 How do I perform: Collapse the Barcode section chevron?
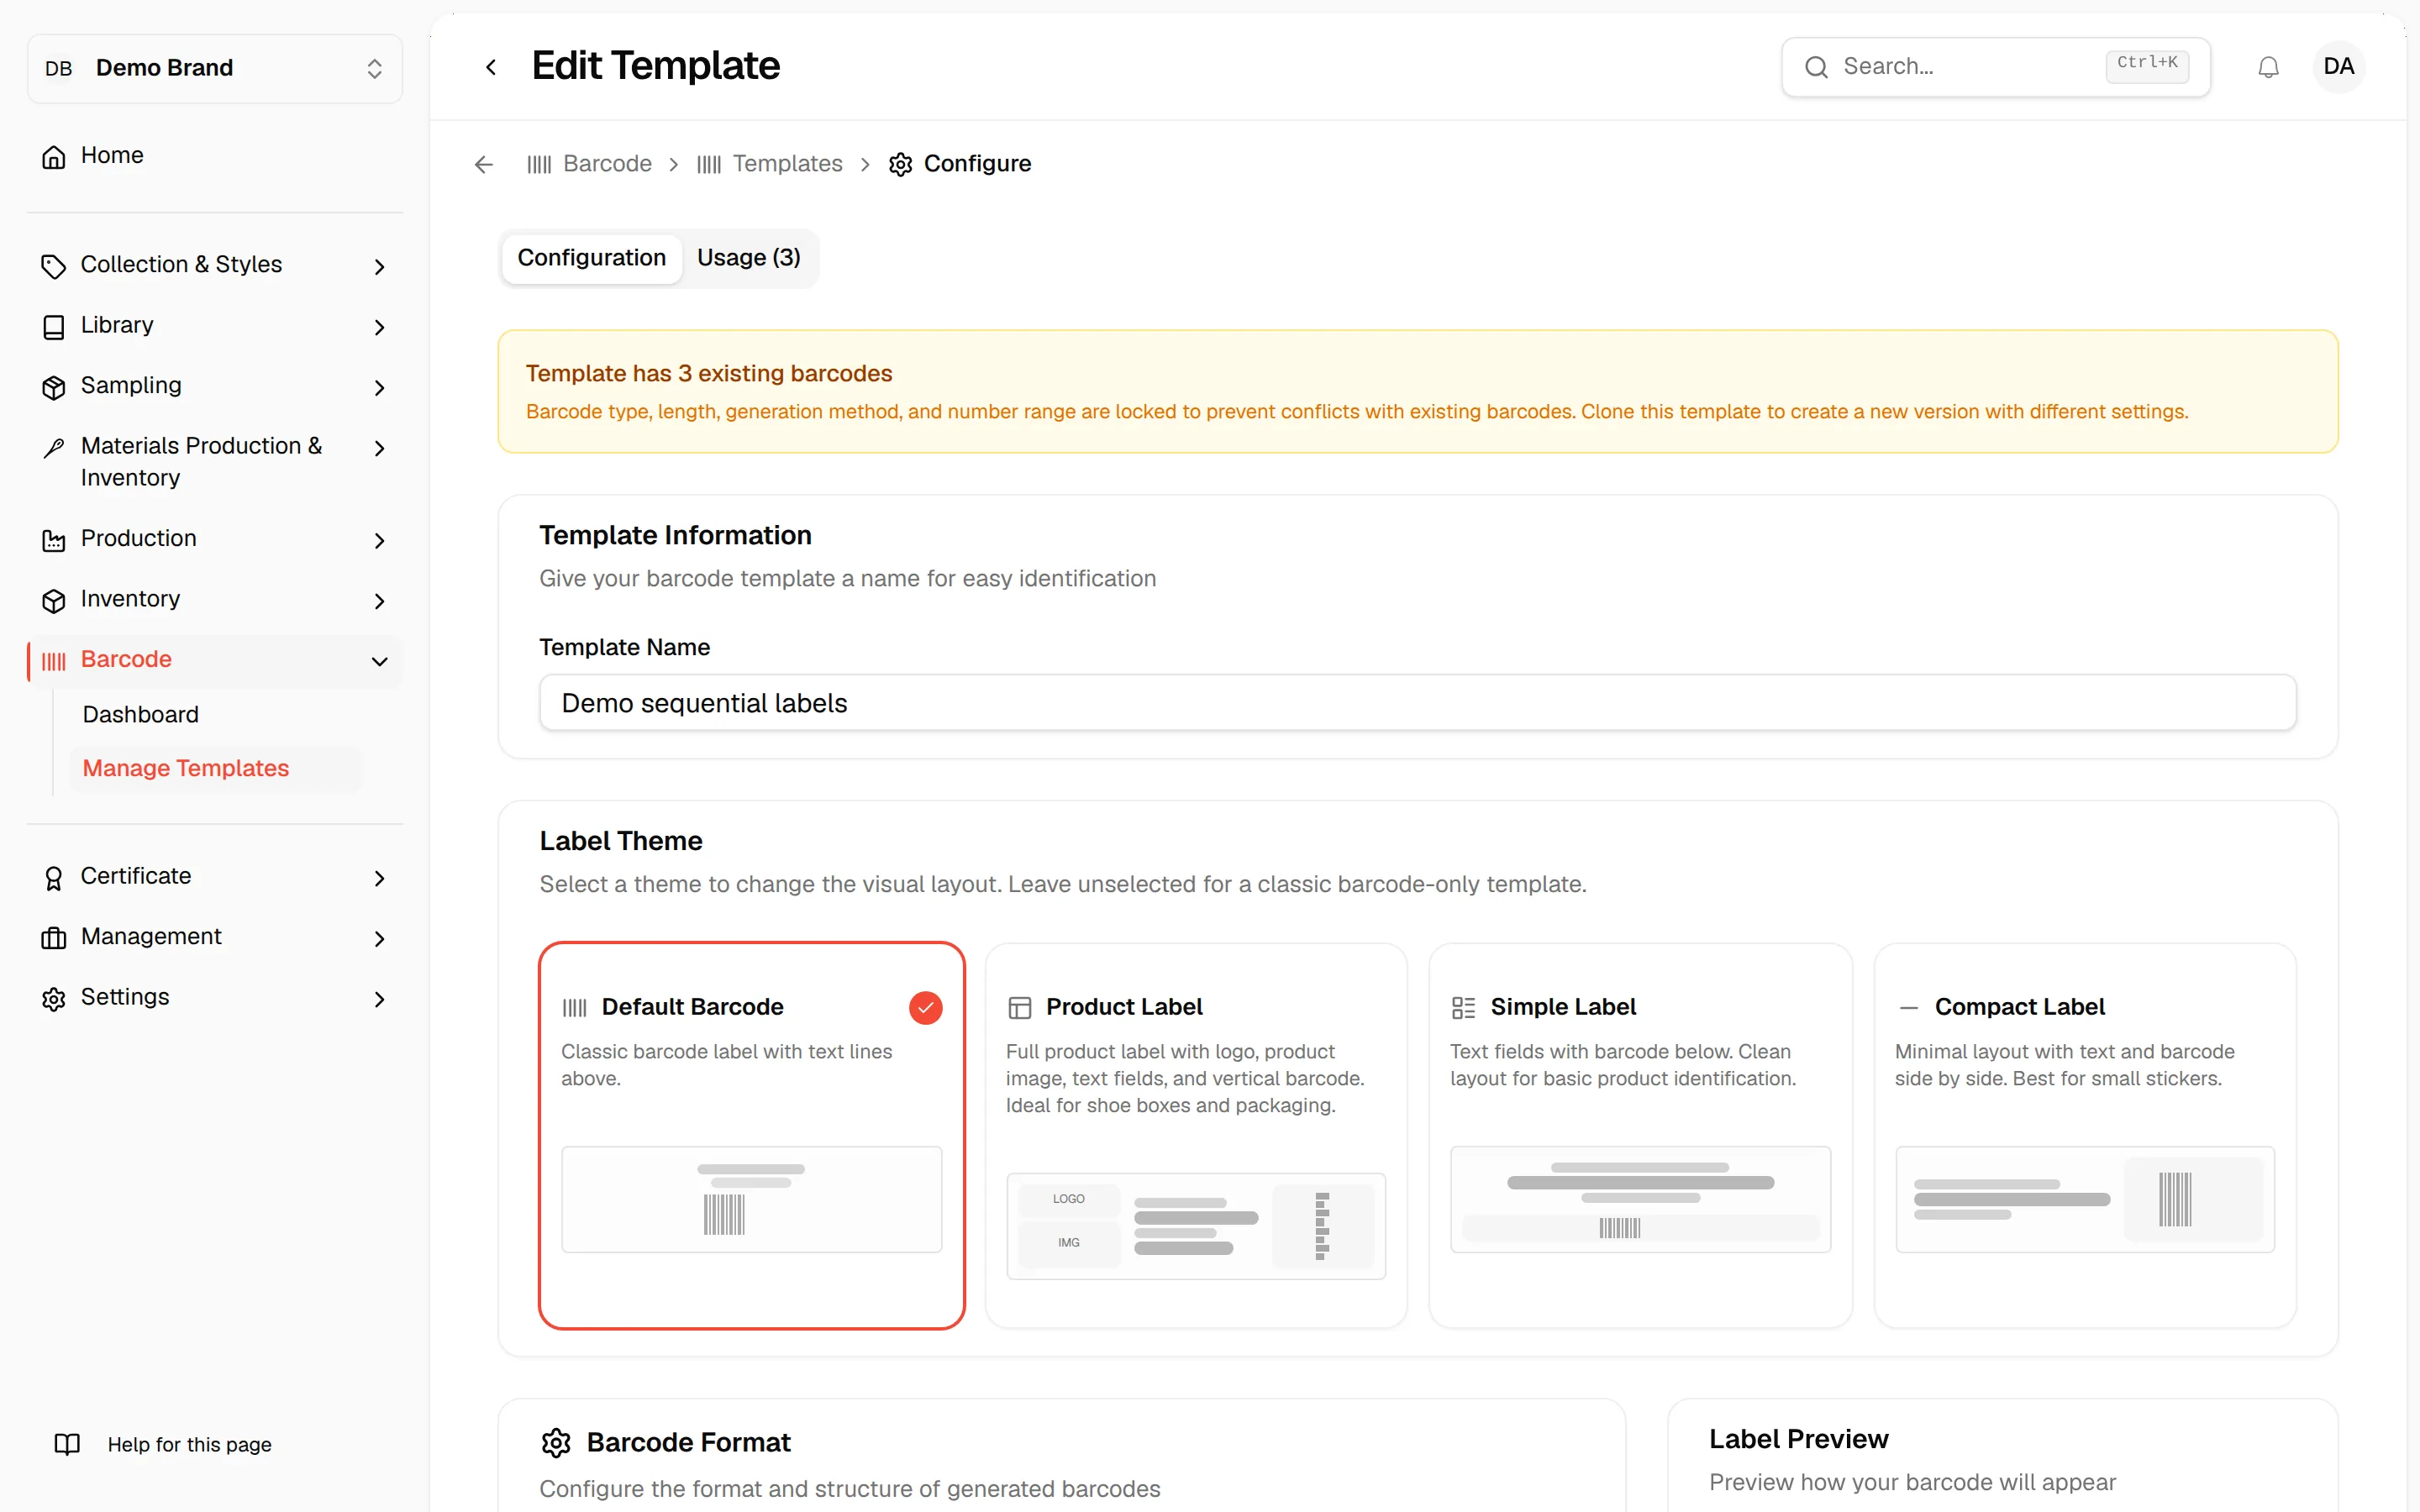click(x=379, y=661)
